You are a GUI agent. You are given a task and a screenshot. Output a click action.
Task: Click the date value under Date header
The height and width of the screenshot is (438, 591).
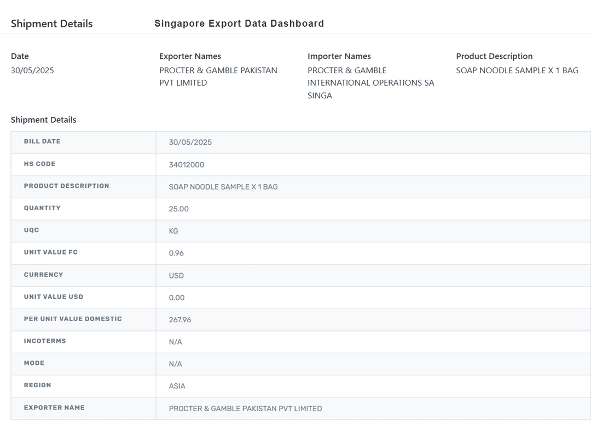(x=32, y=70)
